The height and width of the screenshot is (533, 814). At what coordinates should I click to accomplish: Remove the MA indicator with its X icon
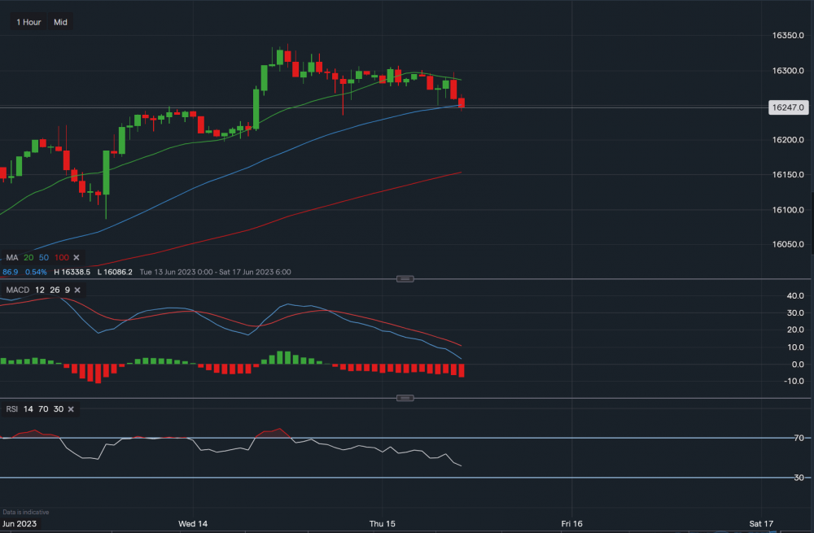76,257
